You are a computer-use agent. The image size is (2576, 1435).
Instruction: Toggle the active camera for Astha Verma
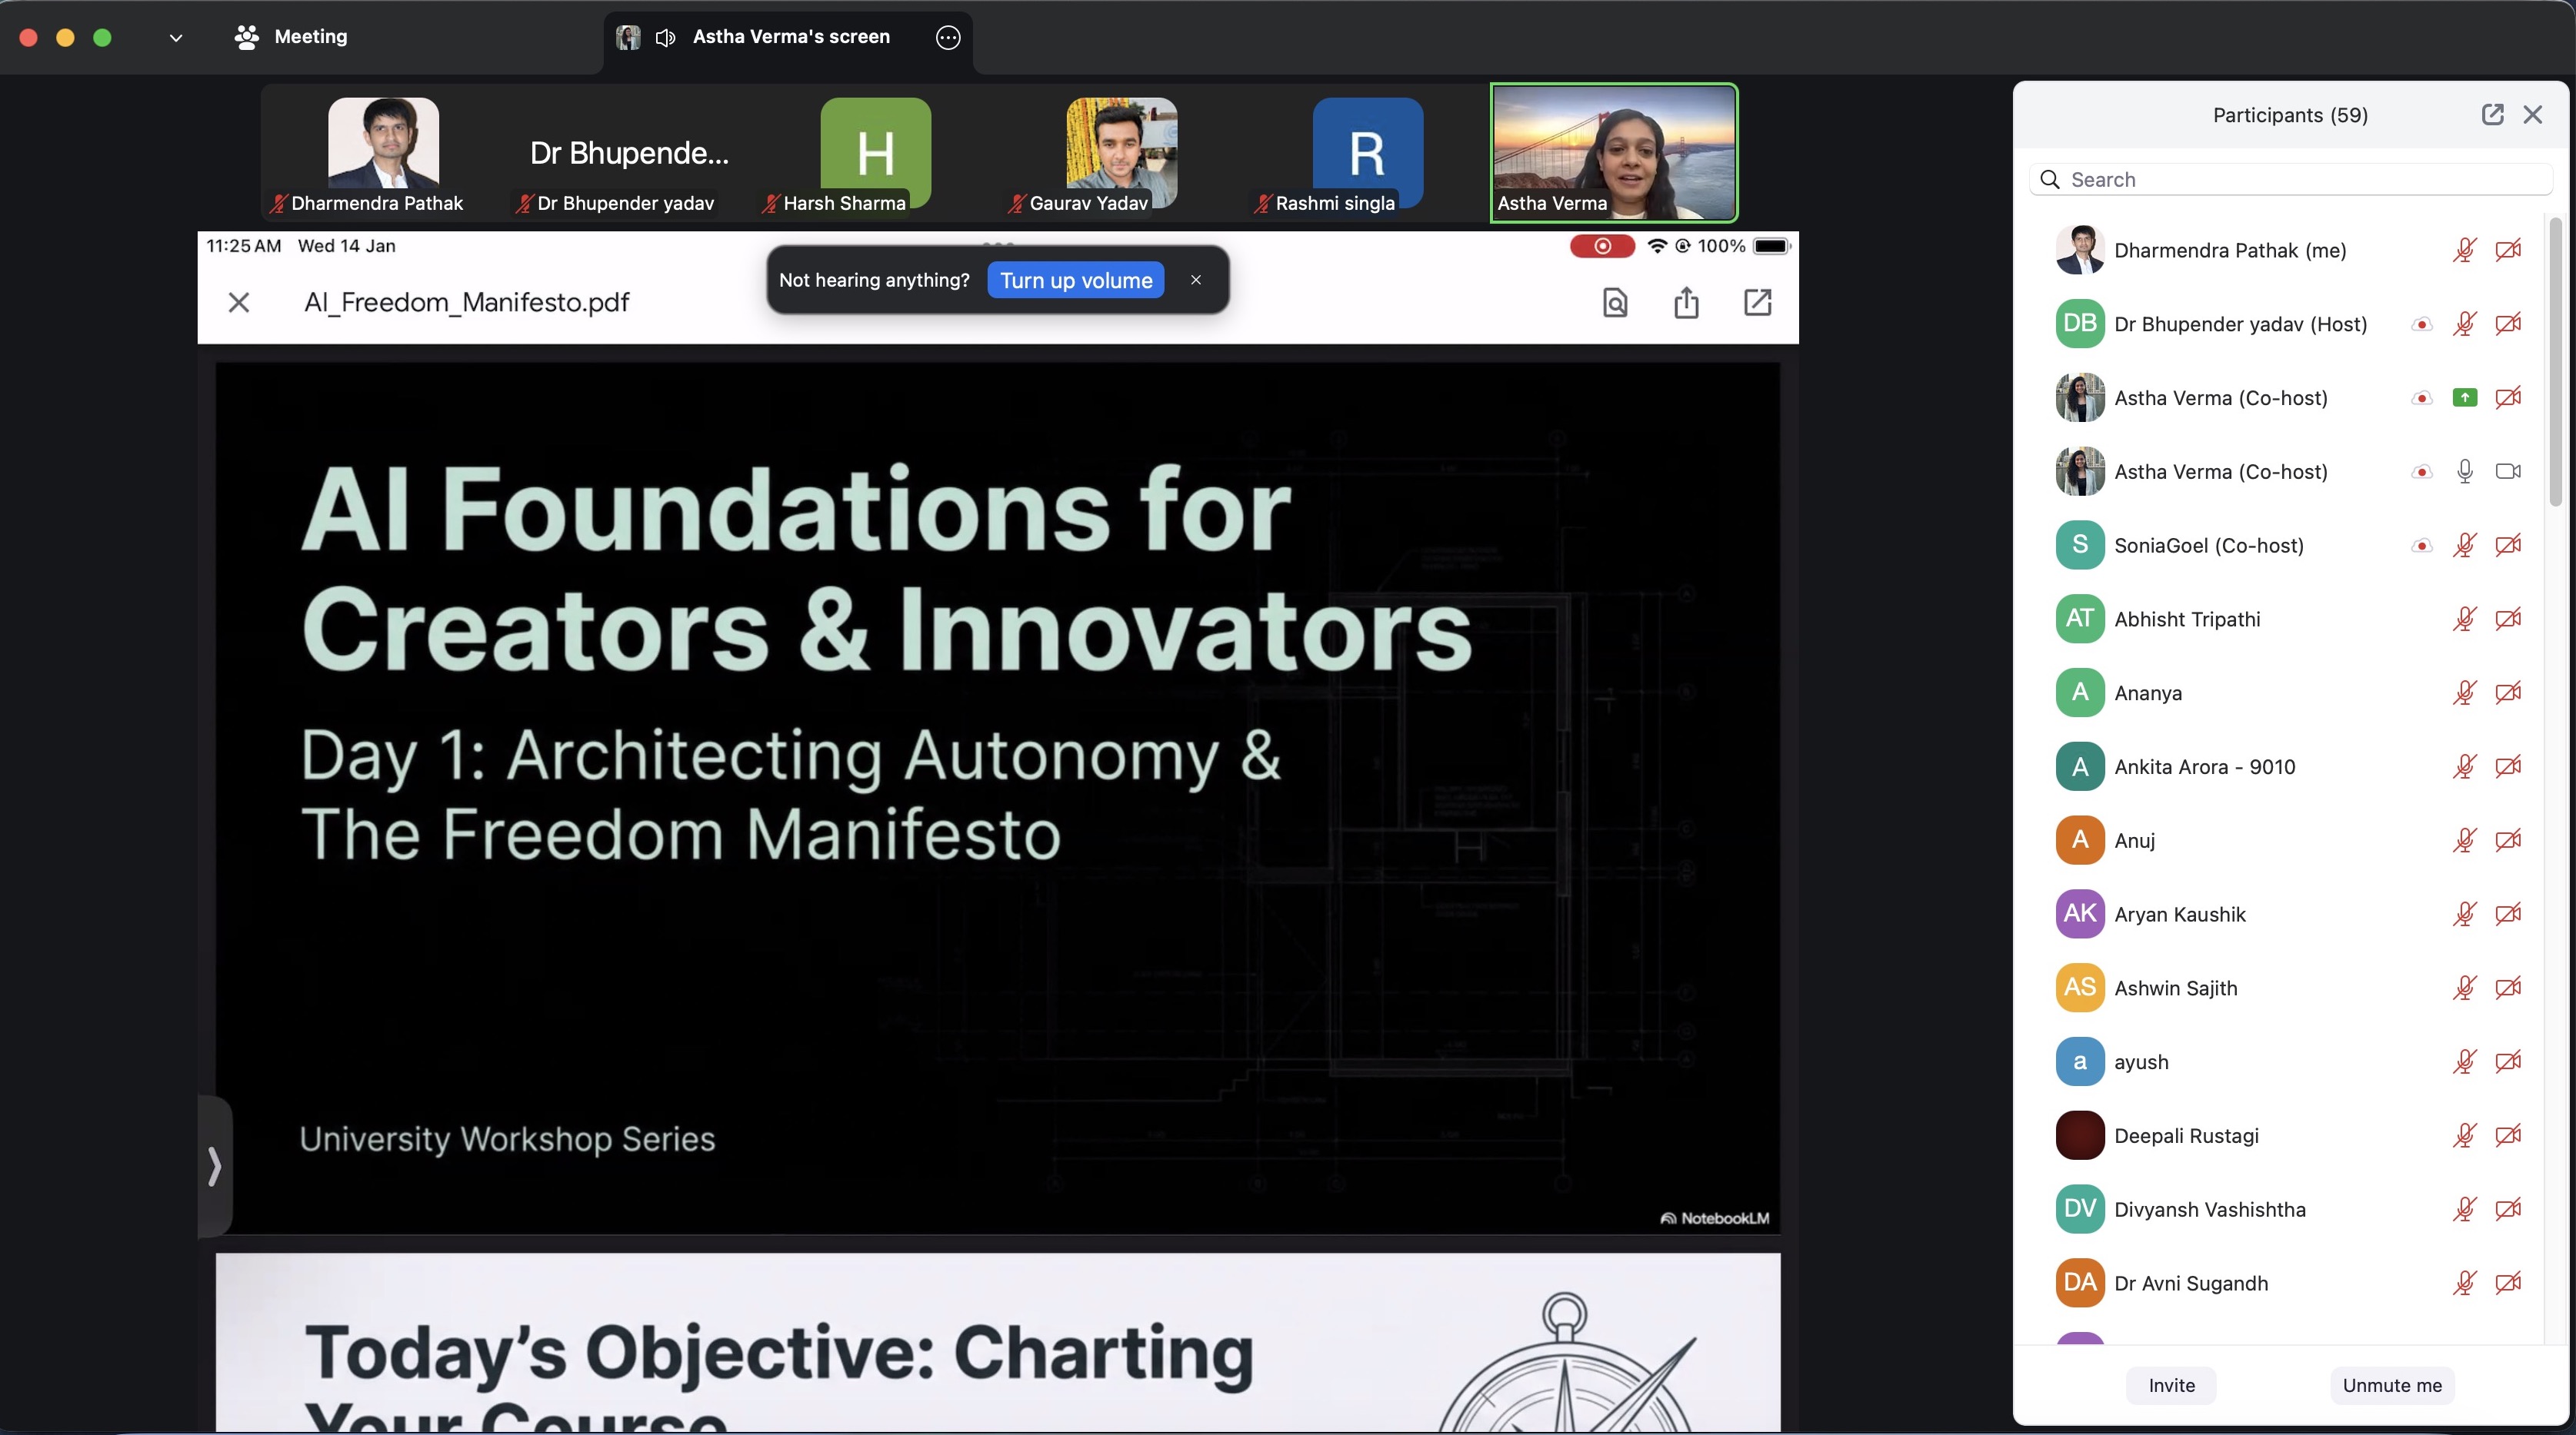(2507, 472)
